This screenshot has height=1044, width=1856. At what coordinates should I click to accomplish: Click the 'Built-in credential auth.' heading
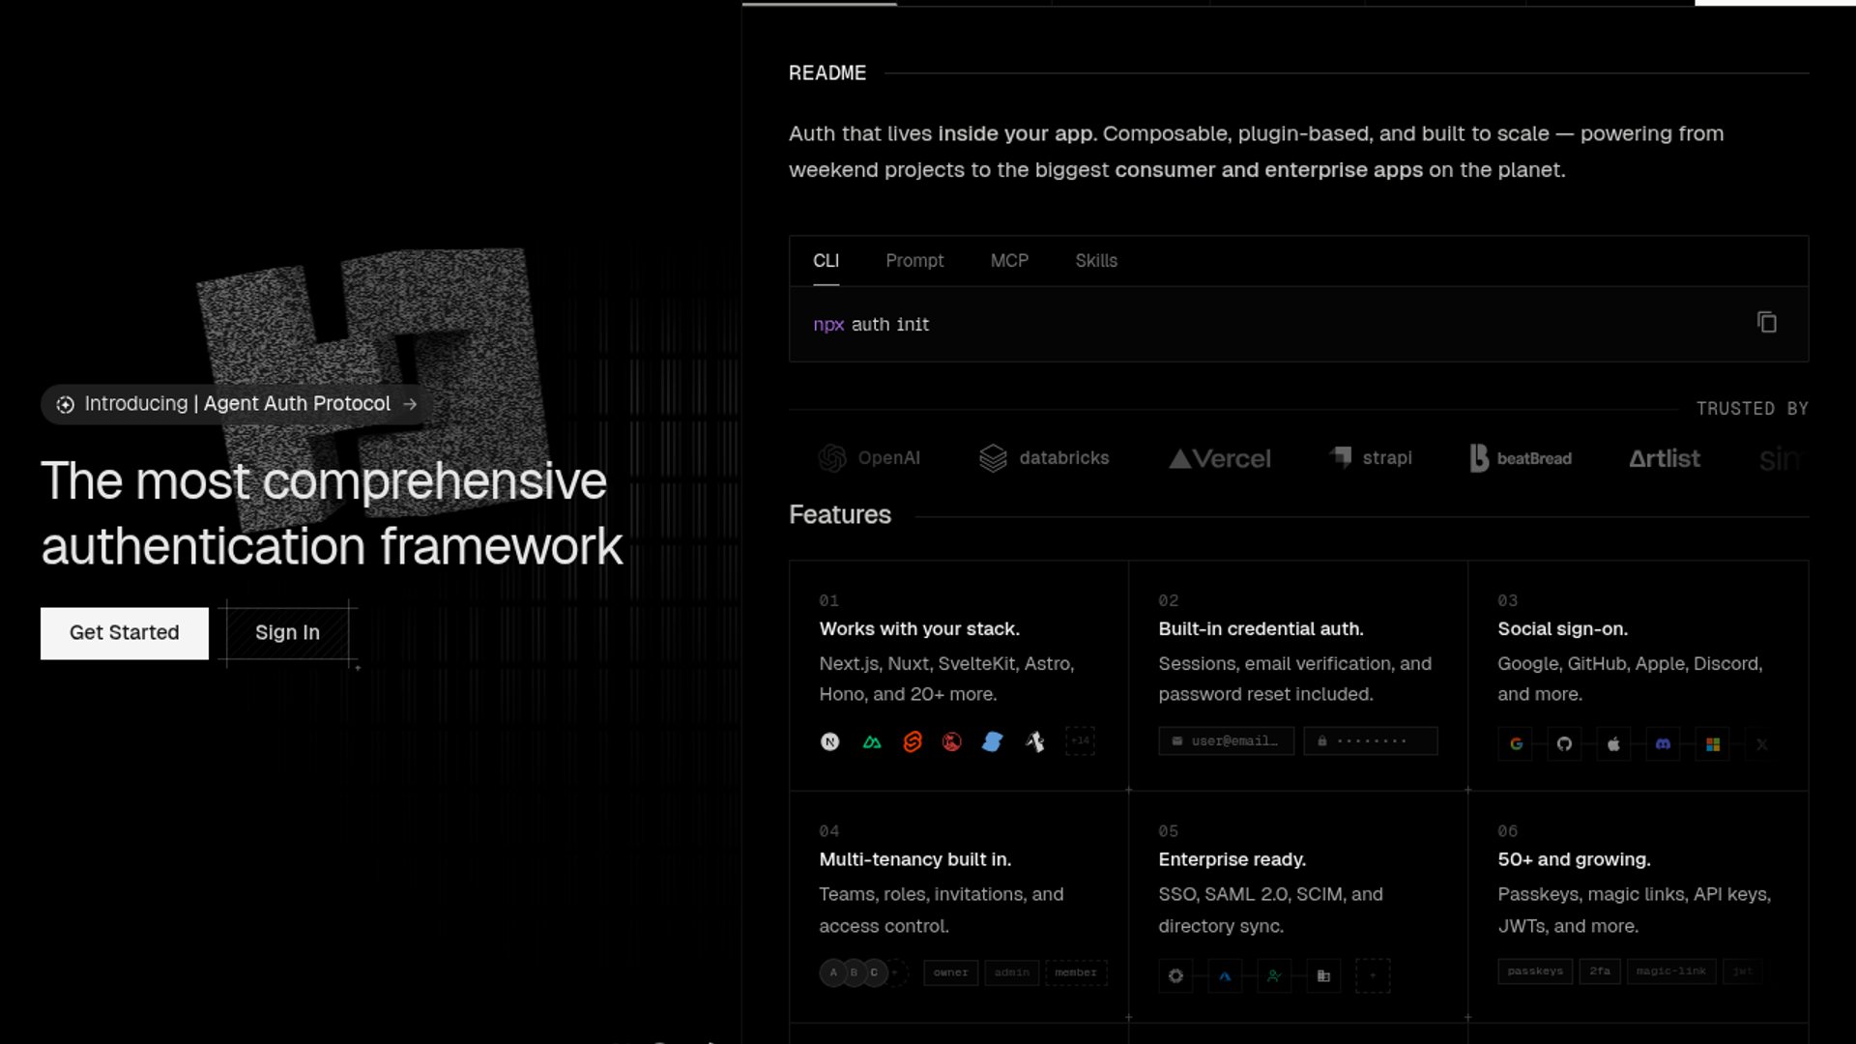1261,629
